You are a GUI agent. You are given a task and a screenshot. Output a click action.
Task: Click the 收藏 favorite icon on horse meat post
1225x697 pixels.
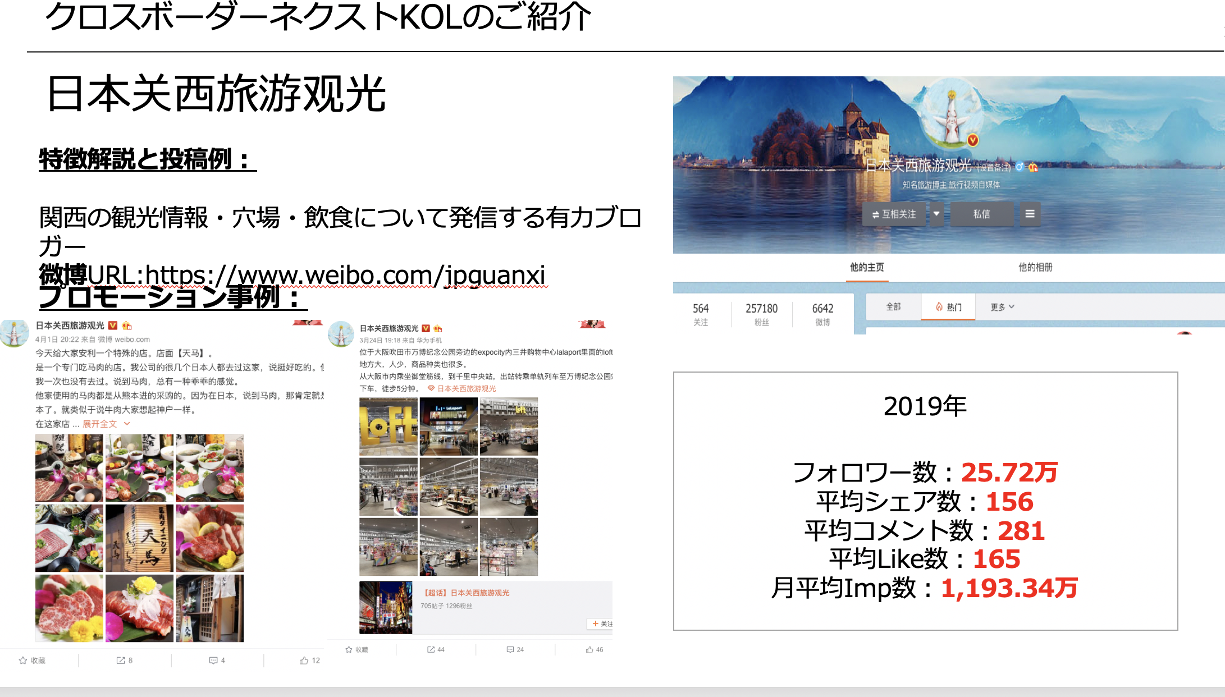[32, 661]
